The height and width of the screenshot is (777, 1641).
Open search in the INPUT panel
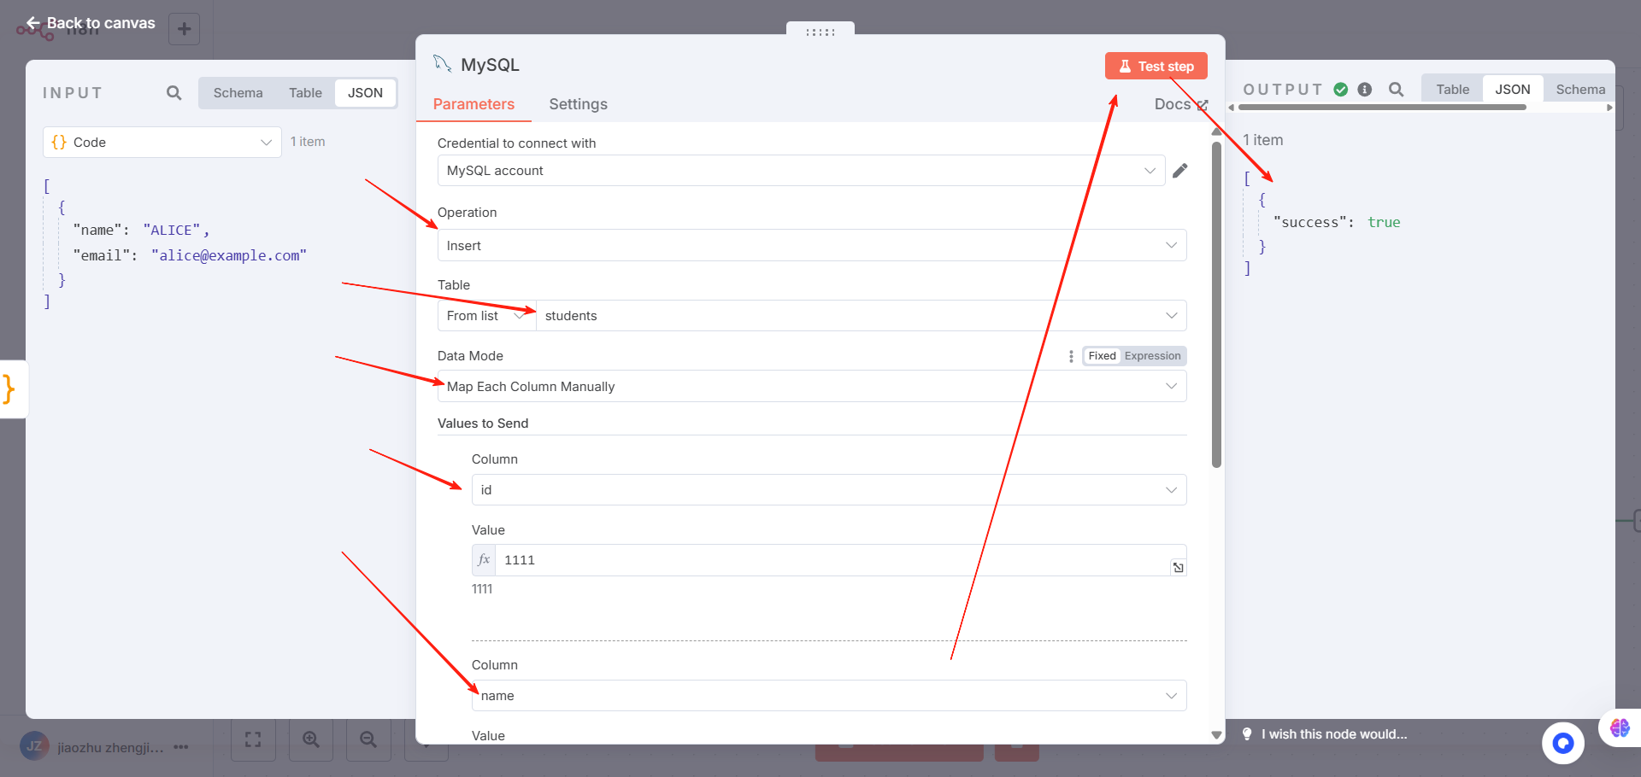pyautogui.click(x=174, y=92)
